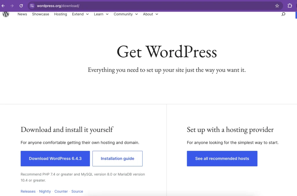Expand the Learn dropdown menu

click(101, 14)
